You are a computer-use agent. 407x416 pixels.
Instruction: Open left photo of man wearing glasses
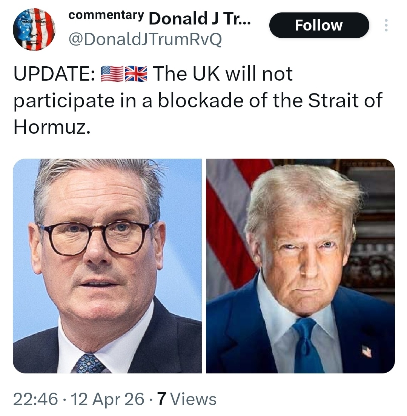point(108,266)
